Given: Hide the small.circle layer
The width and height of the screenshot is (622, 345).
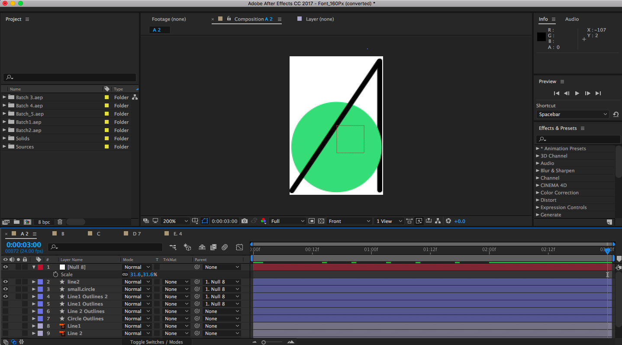Looking at the screenshot, I should [x=5, y=289].
